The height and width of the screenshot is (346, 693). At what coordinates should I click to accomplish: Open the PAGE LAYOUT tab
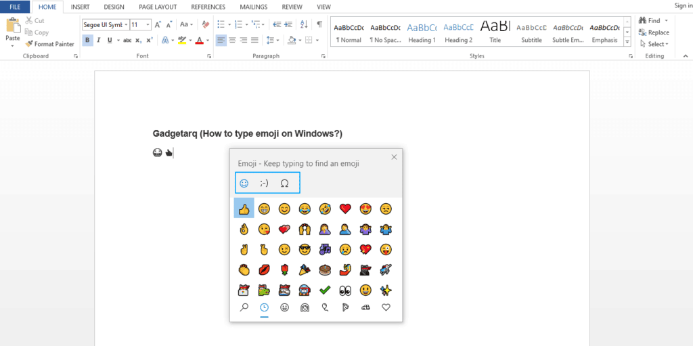158,7
